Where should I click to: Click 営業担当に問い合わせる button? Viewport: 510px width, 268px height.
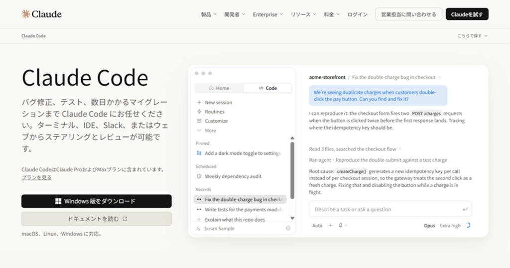point(408,14)
